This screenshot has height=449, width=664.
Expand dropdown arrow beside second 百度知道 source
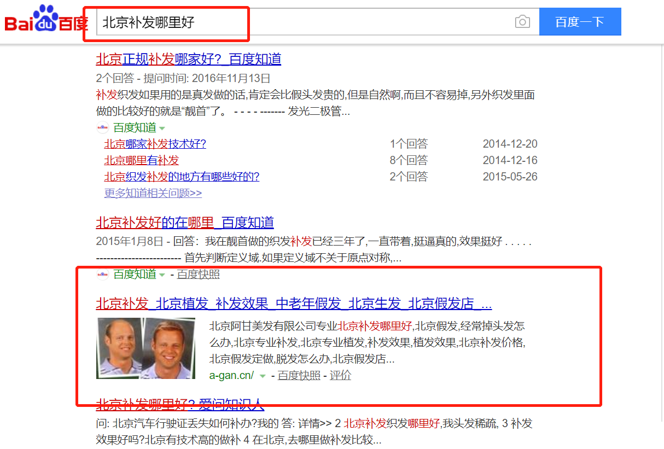click(162, 275)
